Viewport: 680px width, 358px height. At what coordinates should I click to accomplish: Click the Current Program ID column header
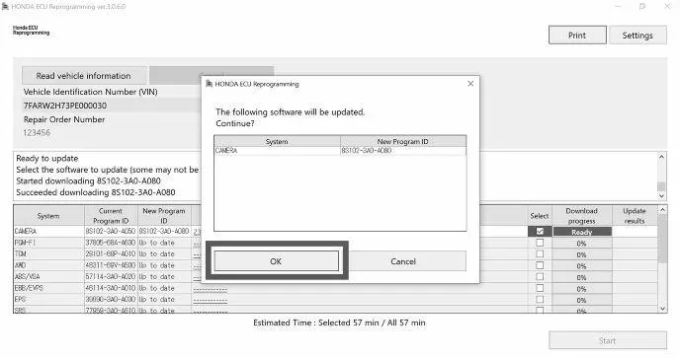tap(111, 216)
